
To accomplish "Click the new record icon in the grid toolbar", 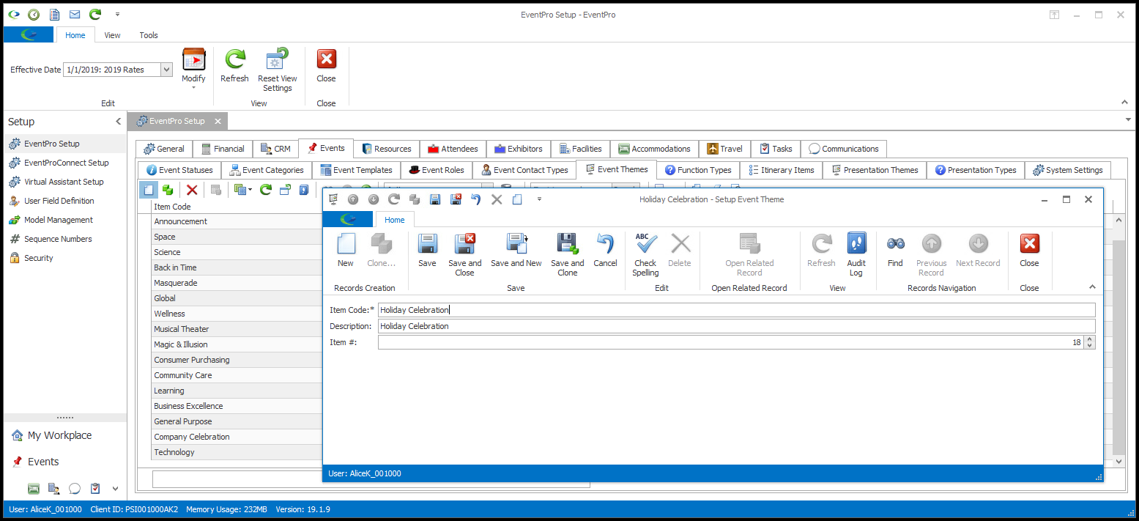I will [x=149, y=190].
